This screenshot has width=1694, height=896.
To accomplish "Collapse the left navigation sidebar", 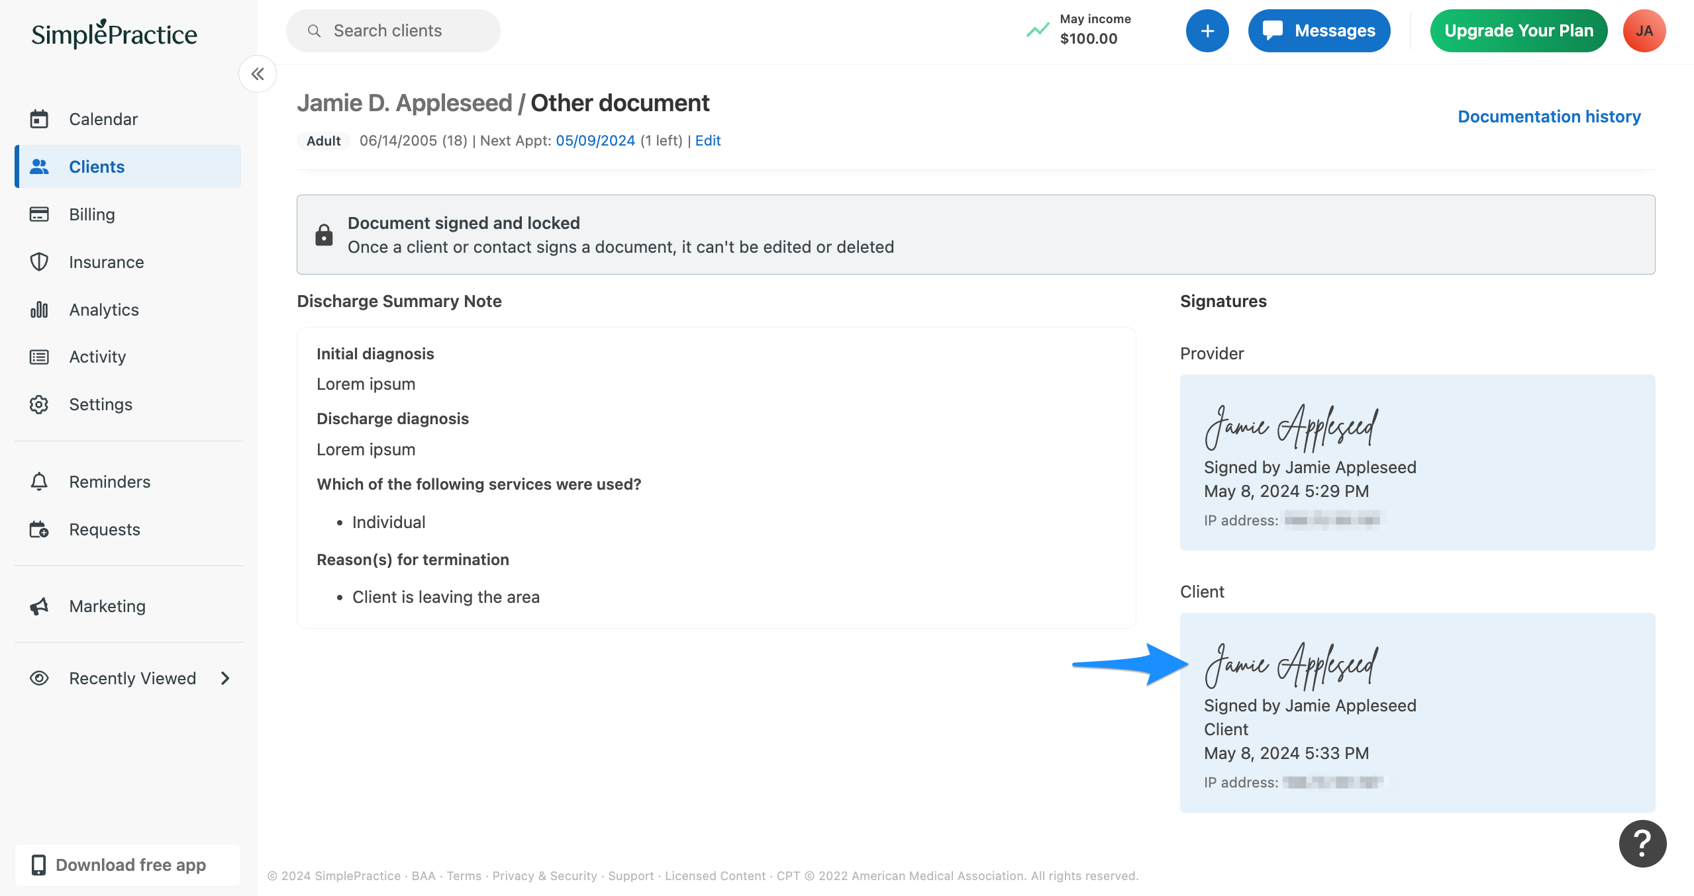I will coord(258,73).
